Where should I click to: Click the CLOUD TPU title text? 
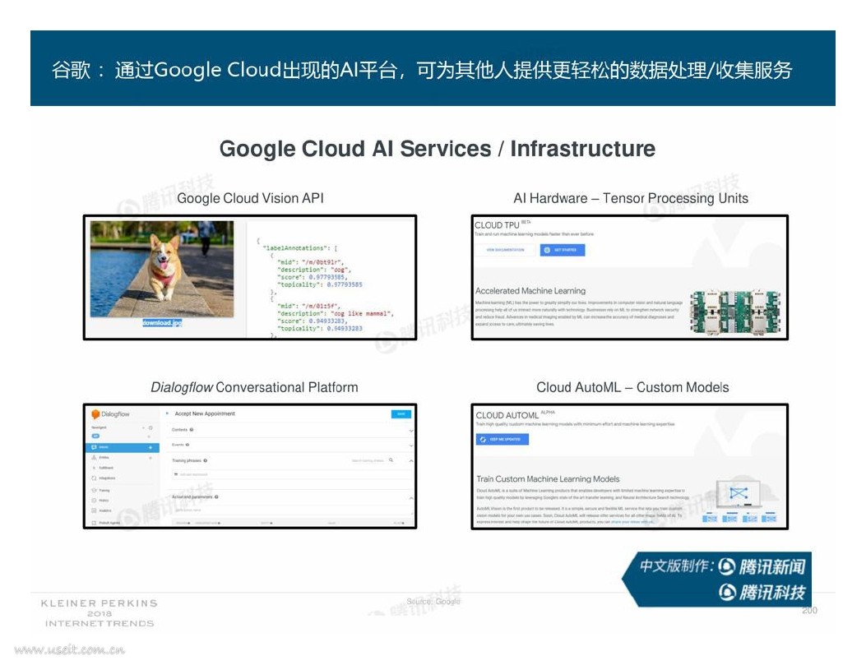tap(497, 225)
